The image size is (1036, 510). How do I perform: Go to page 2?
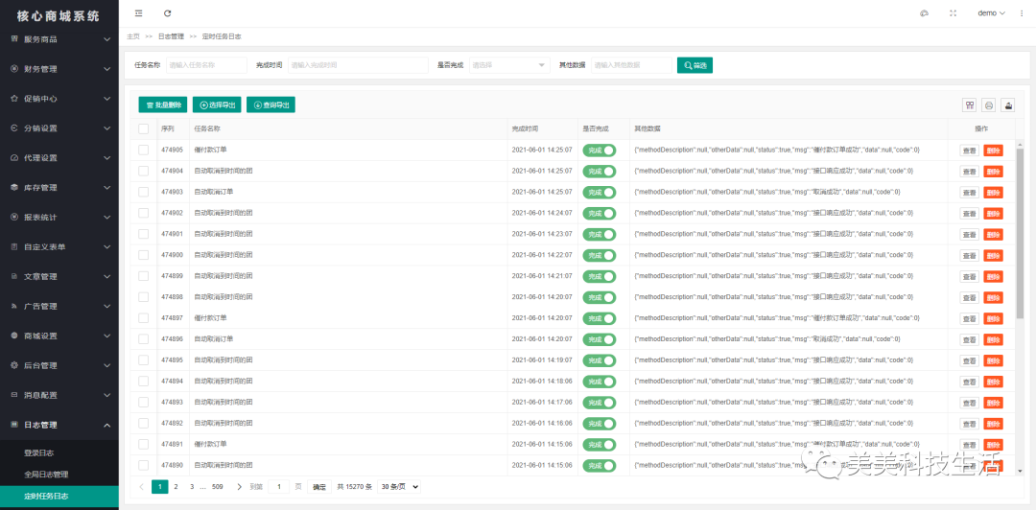tap(176, 487)
